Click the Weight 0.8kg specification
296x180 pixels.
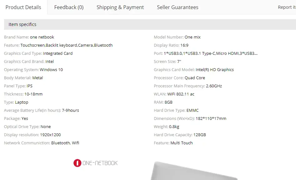click(x=174, y=126)
